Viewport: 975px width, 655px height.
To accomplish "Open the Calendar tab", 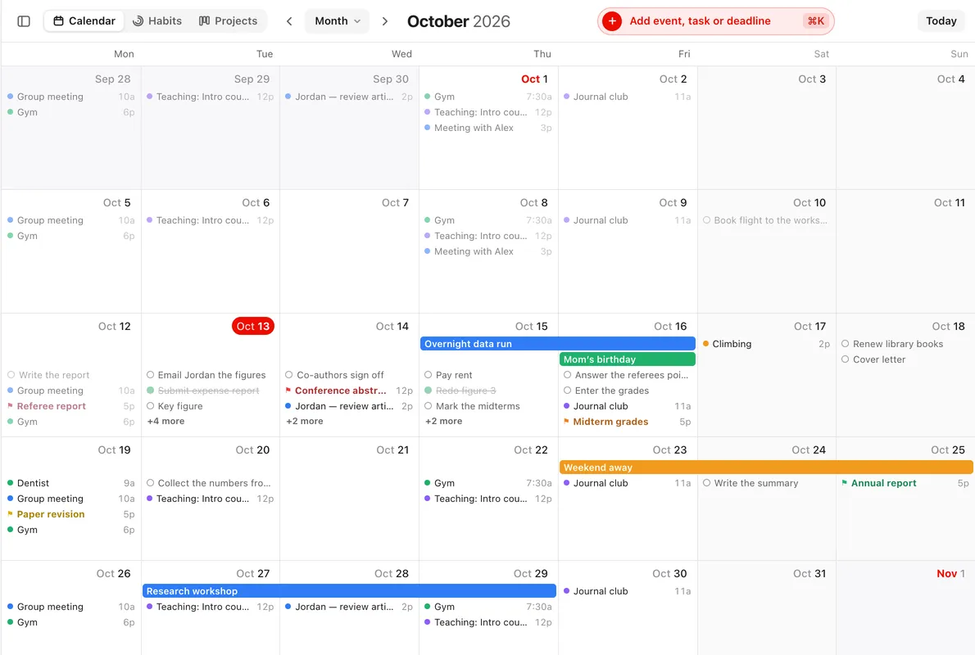I will click(84, 21).
